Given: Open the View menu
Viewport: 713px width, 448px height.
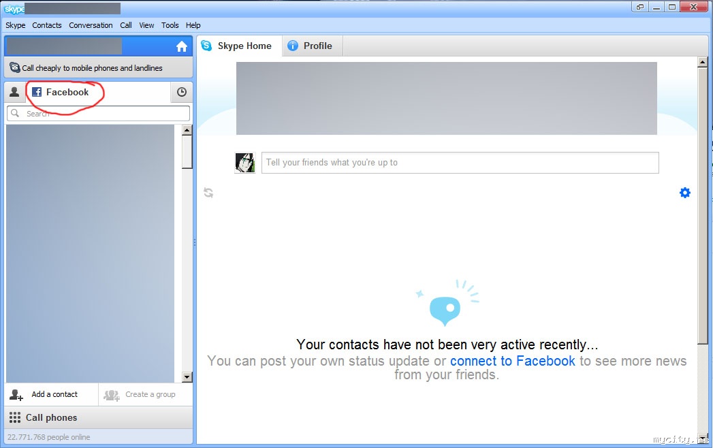Looking at the screenshot, I should click(146, 25).
